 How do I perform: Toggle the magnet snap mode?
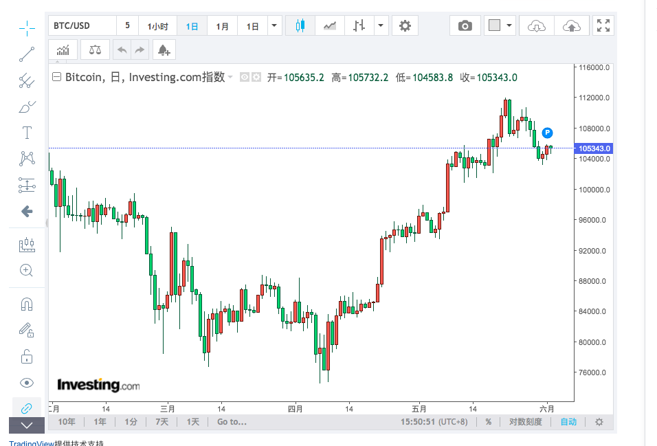coord(27,304)
